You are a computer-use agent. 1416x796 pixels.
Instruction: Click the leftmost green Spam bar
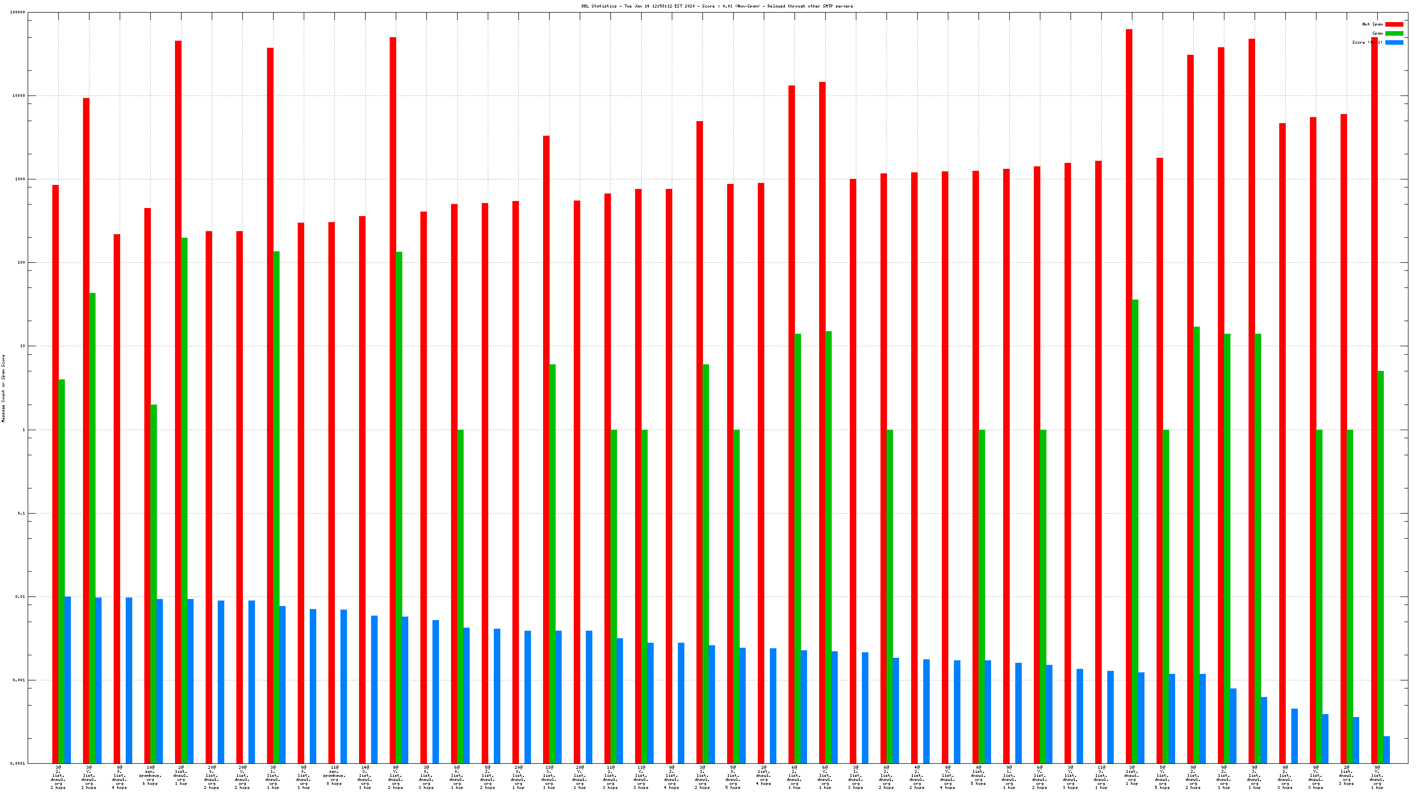(61, 571)
